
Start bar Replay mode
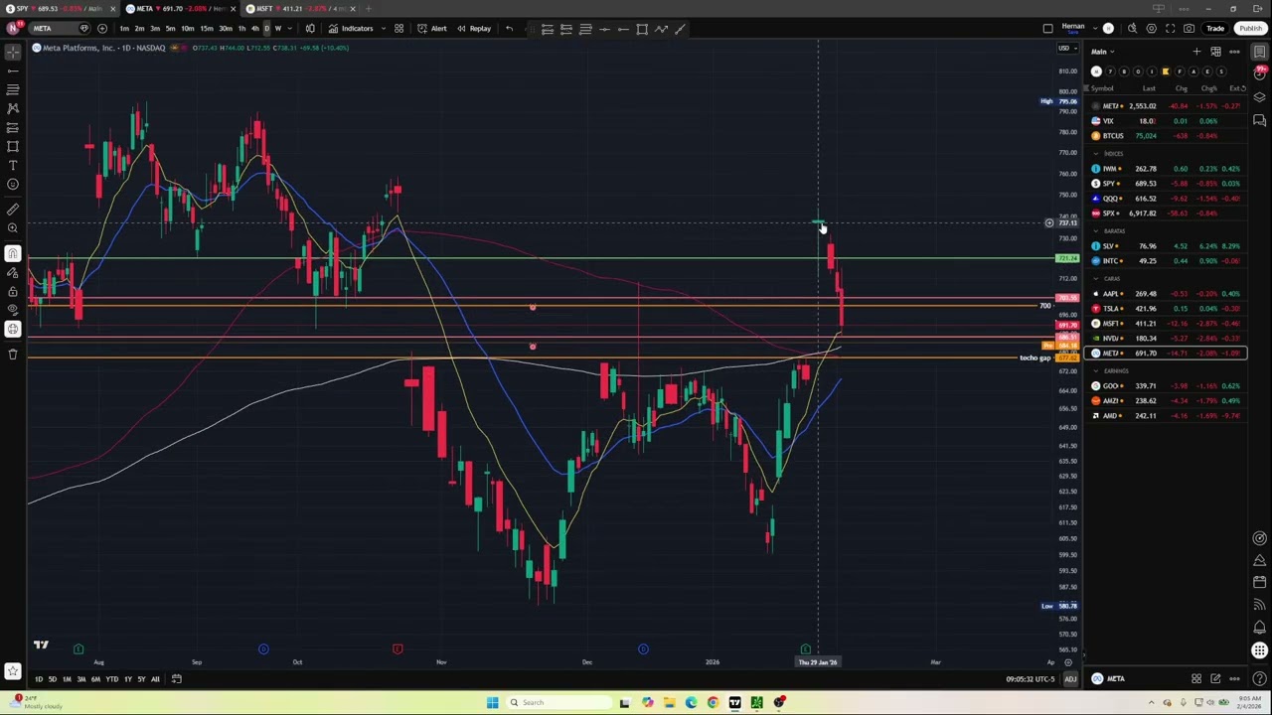(x=474, y=28)
